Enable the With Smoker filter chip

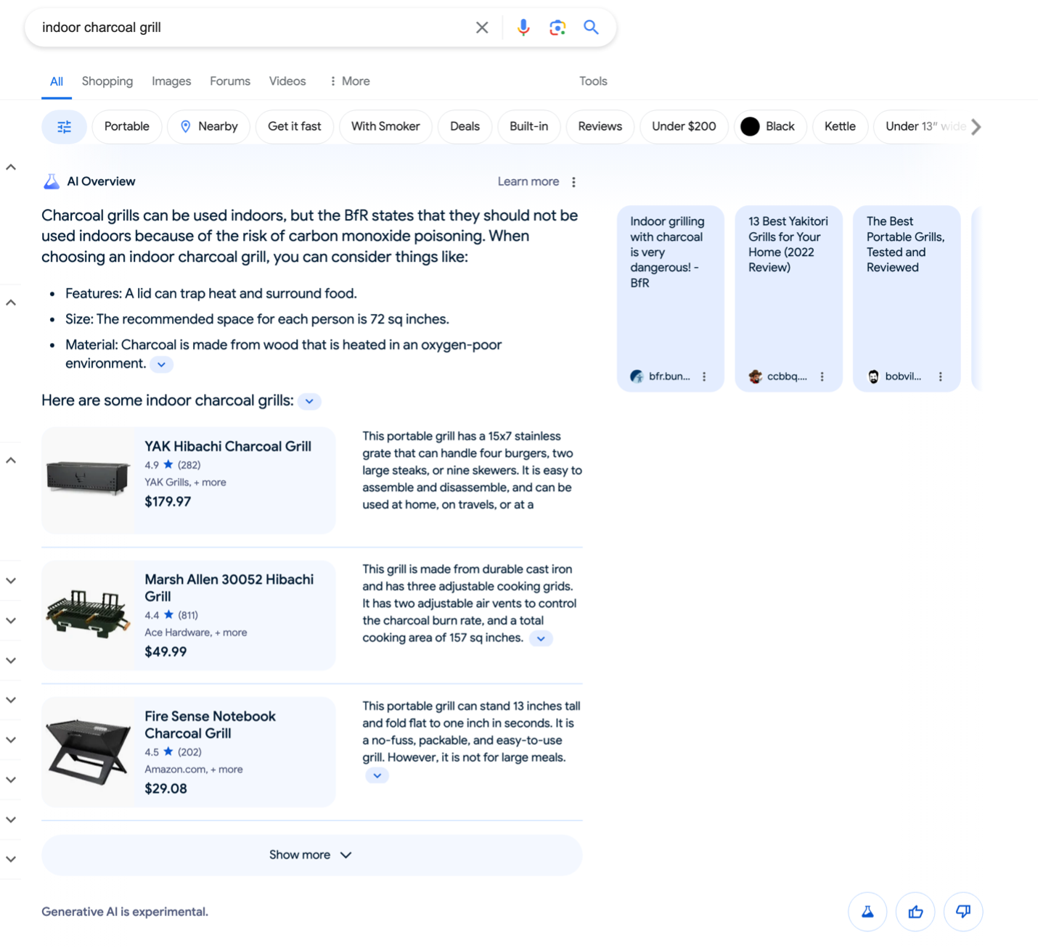pos(385,127)
